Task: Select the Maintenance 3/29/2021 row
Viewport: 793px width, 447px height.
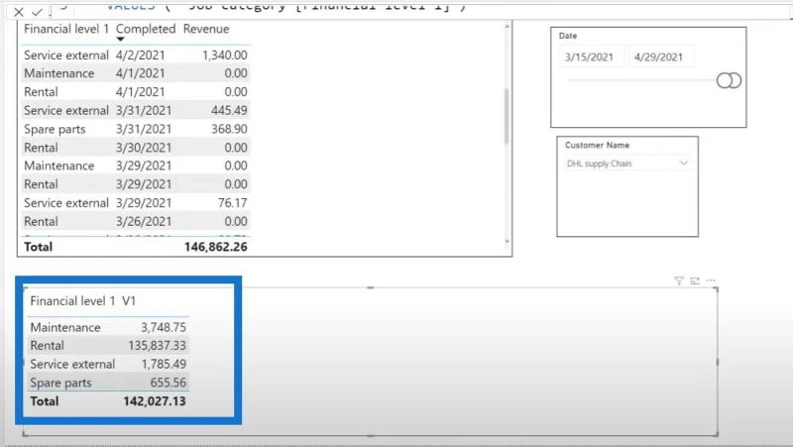Action: point(136,166)
